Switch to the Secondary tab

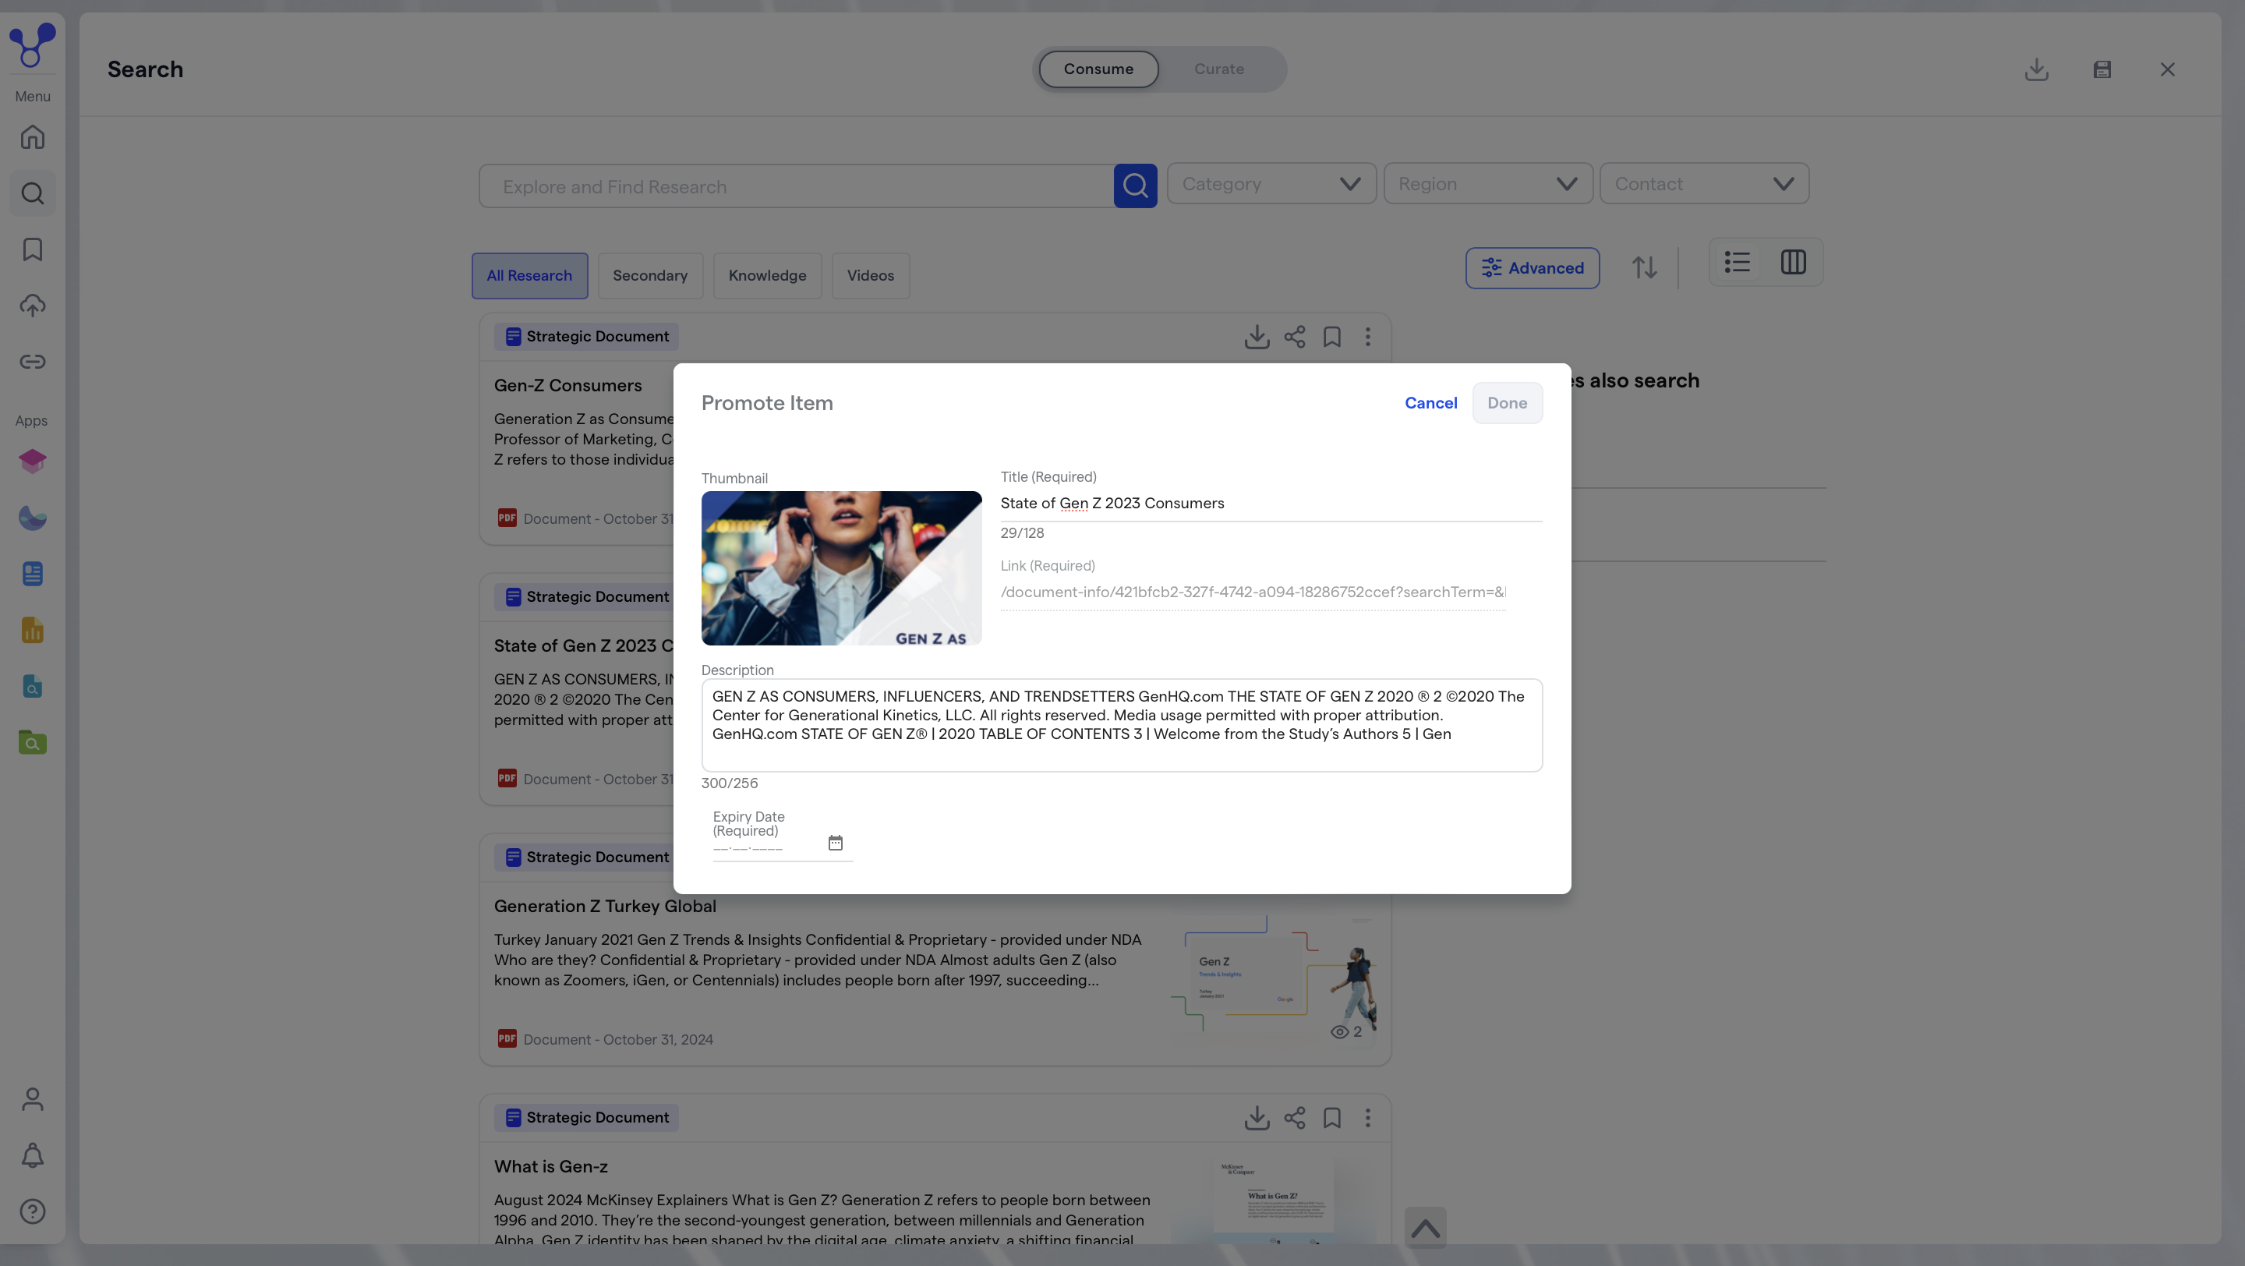point(650,276)
